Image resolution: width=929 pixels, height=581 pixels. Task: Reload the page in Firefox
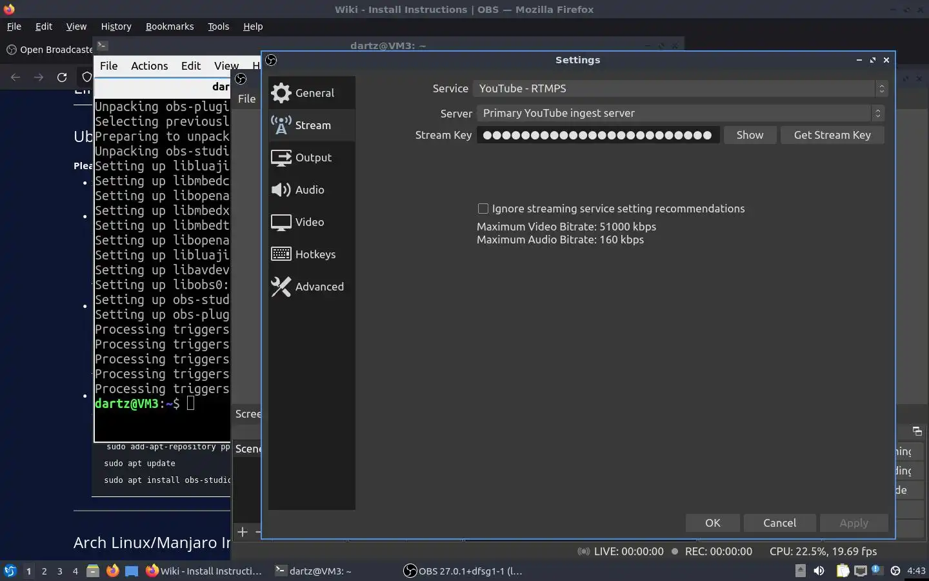62,77
